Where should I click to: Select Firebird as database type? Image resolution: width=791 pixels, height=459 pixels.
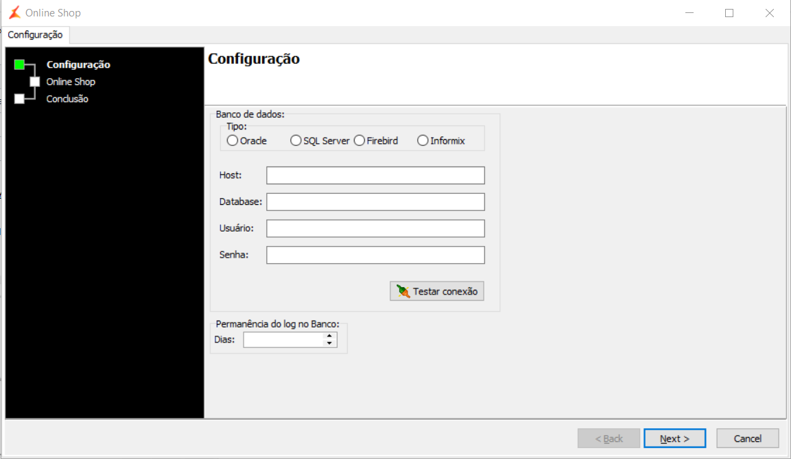[376, 140]
